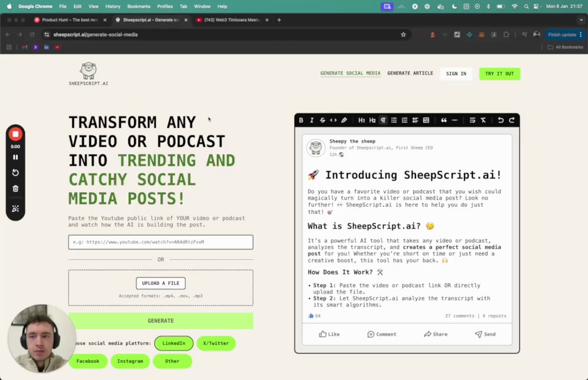The height and width of the screenshot is (380, 588).
Task: Click the YouTube link input field
Action: [x=160, y=242]
